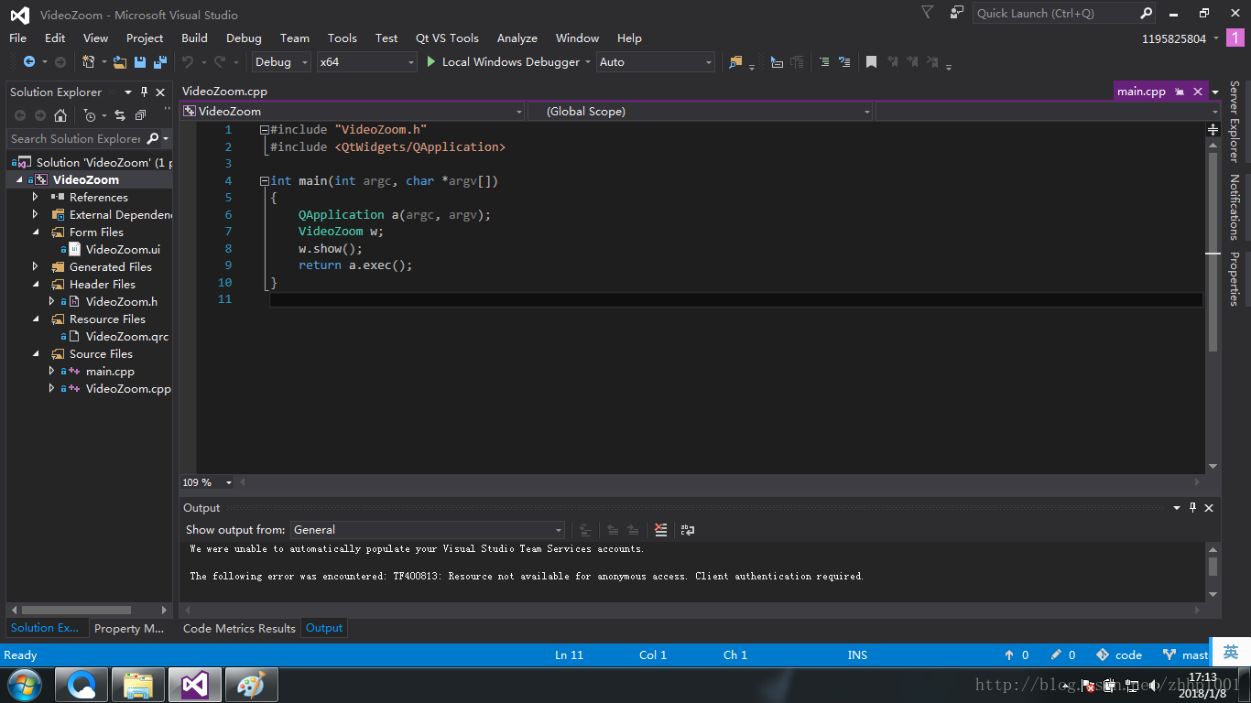
Task: Open the Debug configuration dropdown
Action: click(x=281, y=62)
